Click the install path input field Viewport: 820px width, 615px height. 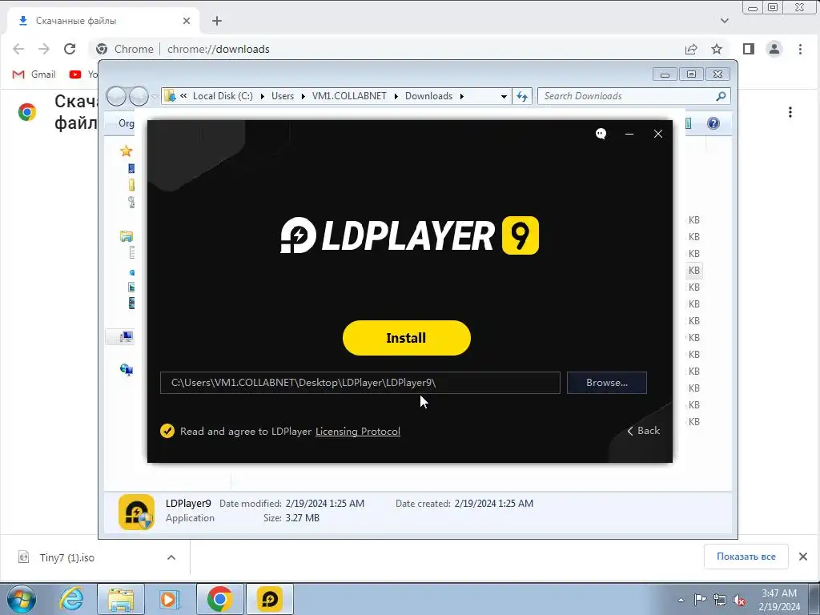360,383
